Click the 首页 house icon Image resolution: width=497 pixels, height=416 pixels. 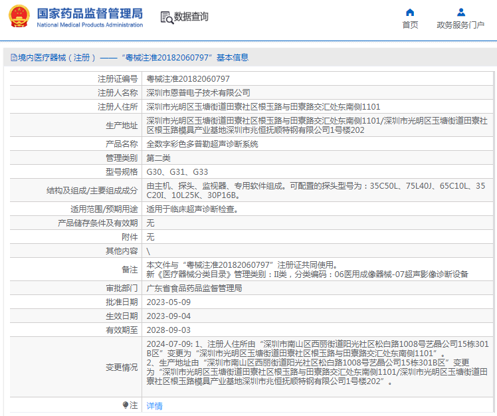(x=410, y=12)
